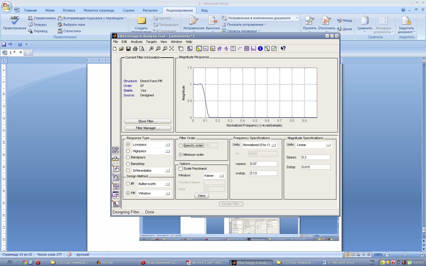The width and height of the screenshot is (426, 266).
Task: Select the Differentiator response type
Action: click(128, 171)
